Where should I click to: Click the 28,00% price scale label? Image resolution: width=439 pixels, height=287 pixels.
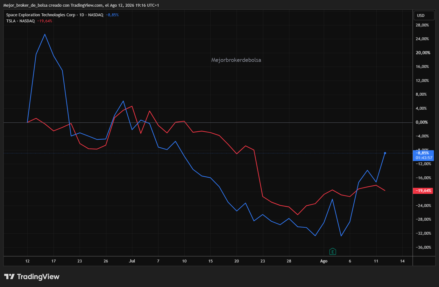pyautogui.click(x=422, y=25)
